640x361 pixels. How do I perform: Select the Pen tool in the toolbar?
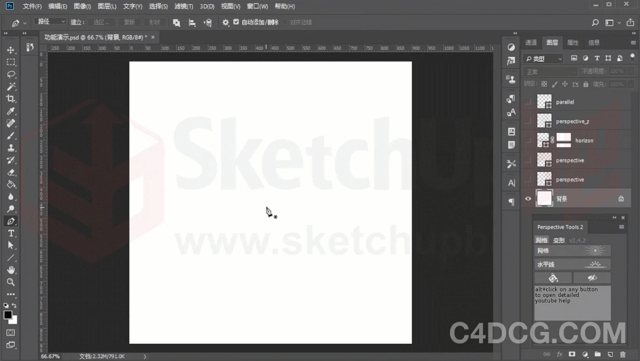(x=11, y=221)
